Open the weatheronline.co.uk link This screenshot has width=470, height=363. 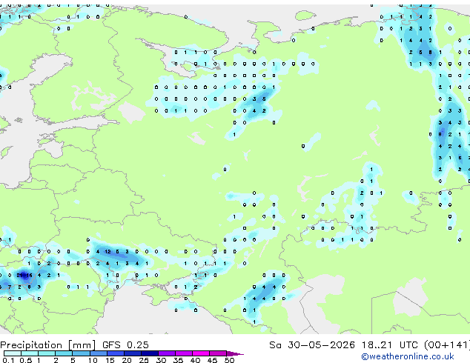click(408, 356)
